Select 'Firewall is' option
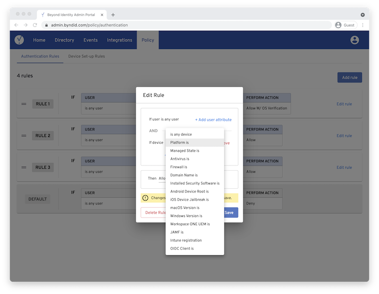The height and width of the screenshot is (294, 379). (195, 167)
